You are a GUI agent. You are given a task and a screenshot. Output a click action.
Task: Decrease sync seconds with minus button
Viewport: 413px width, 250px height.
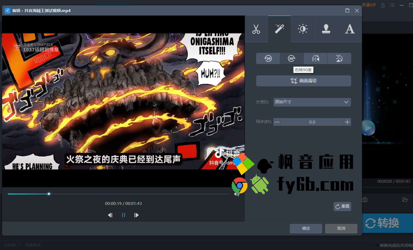277,122
